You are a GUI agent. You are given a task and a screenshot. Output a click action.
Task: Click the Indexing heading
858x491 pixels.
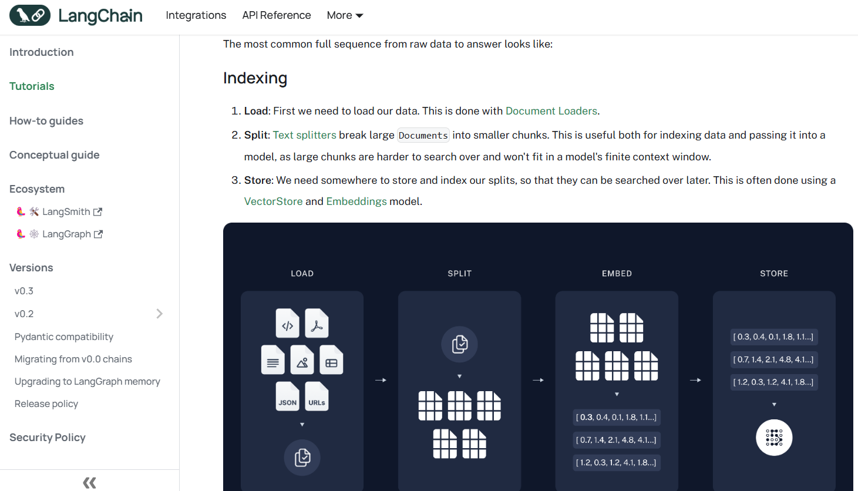coord(255,78)
